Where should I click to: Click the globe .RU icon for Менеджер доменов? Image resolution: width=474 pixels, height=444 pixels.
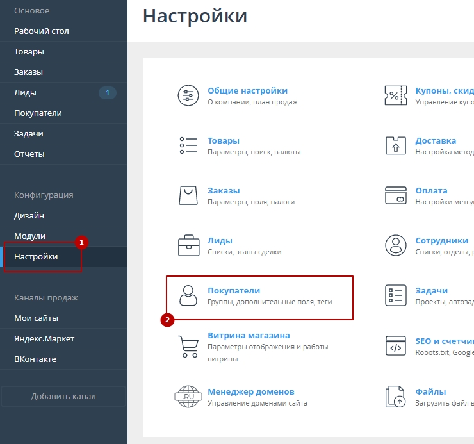pos(188,397)
